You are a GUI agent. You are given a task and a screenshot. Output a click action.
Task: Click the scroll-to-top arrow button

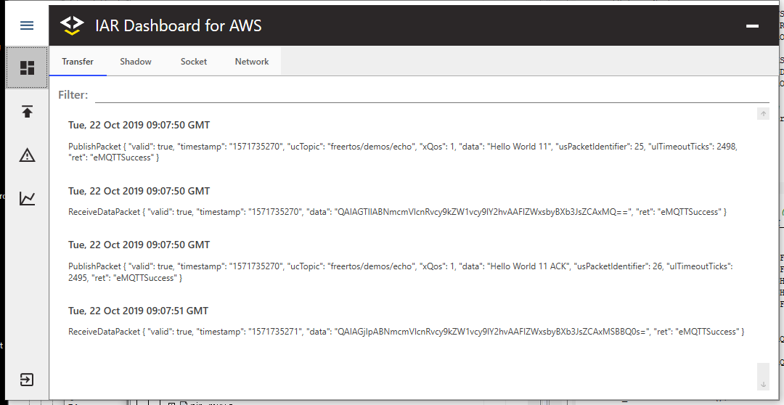pyautogui.click(x=763, y=114)
